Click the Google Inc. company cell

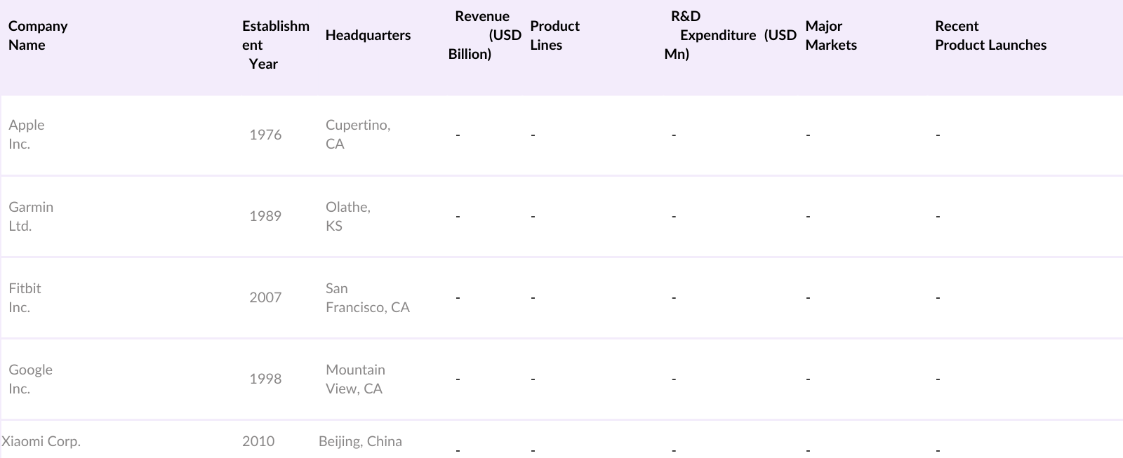[x=30, y=379]
